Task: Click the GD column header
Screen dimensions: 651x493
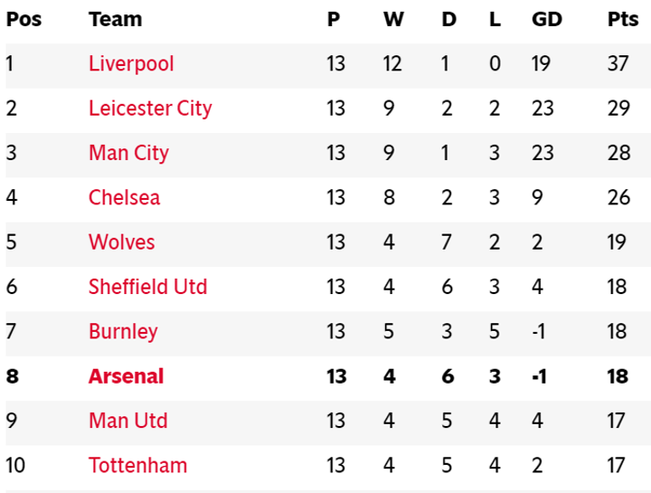Action: coord(545,19)
